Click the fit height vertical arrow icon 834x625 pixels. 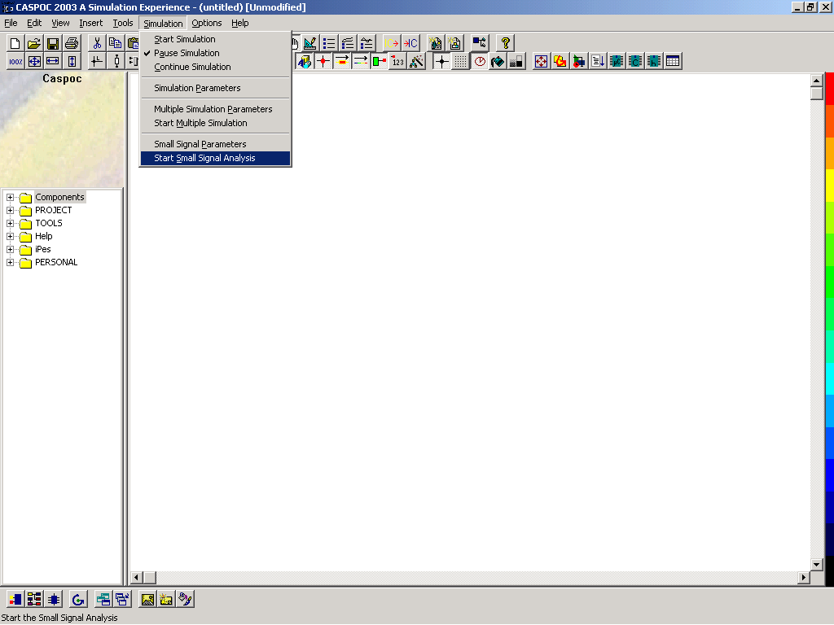(72, 62)
